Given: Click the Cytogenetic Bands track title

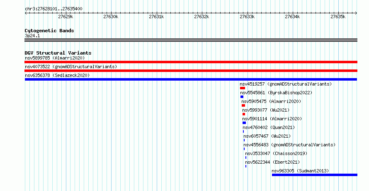Looking at the screenshot, I should [x=49, y=31].
